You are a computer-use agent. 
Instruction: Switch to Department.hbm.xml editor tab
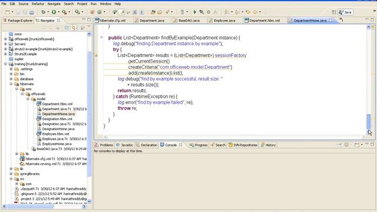pos(262,21)
